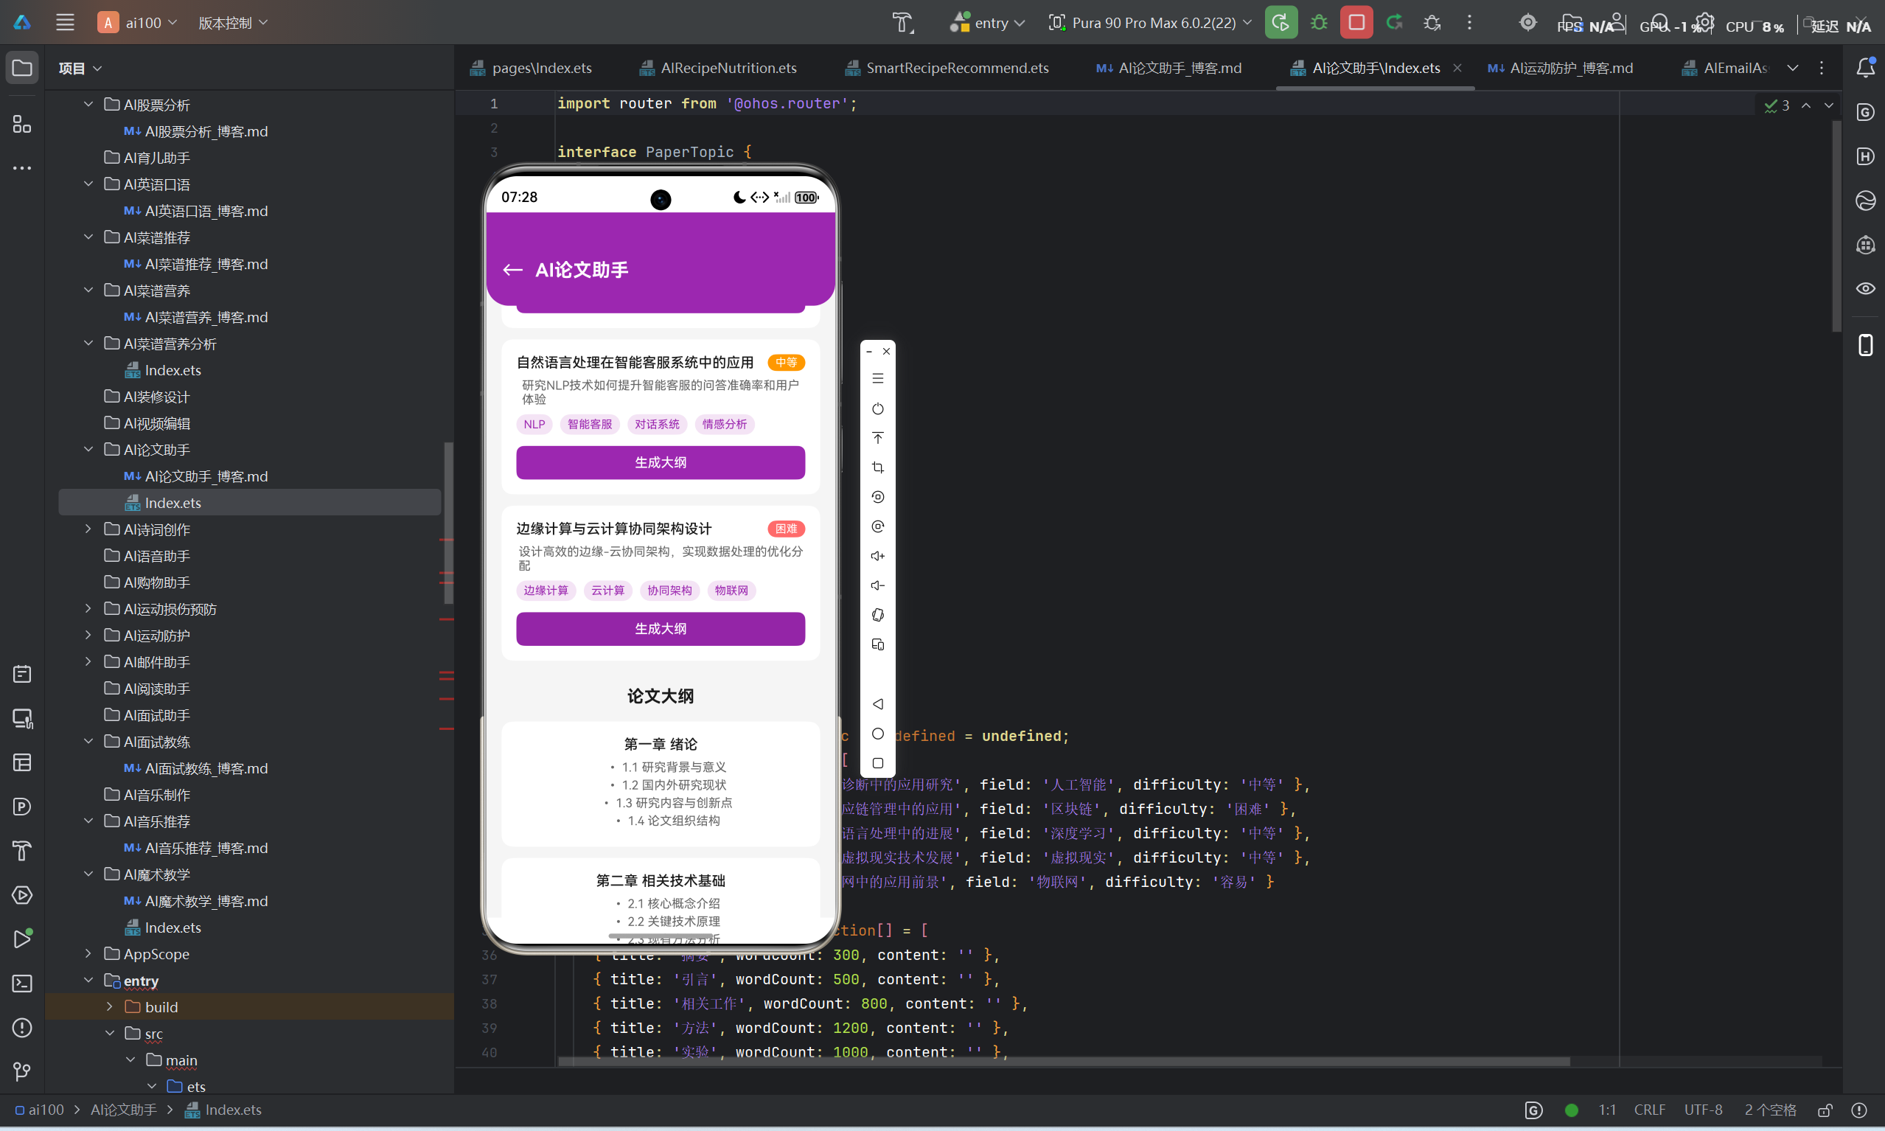Click emulator back triangle navigation button
The height and width of the screenshot is (1131, 1885).
click(x=878, y=704)
